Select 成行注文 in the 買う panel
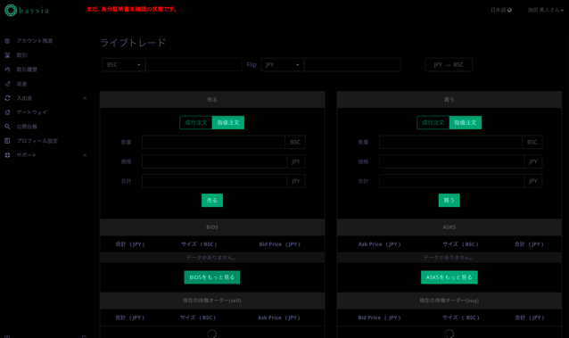569x338 pixels. coord(433,123)
